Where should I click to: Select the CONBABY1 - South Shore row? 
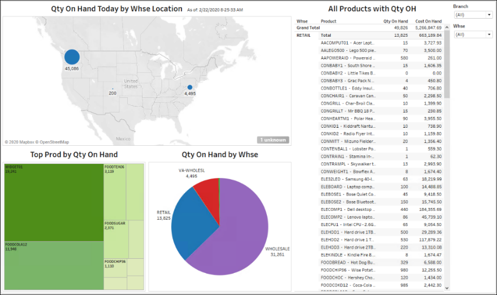click(381, 66)
